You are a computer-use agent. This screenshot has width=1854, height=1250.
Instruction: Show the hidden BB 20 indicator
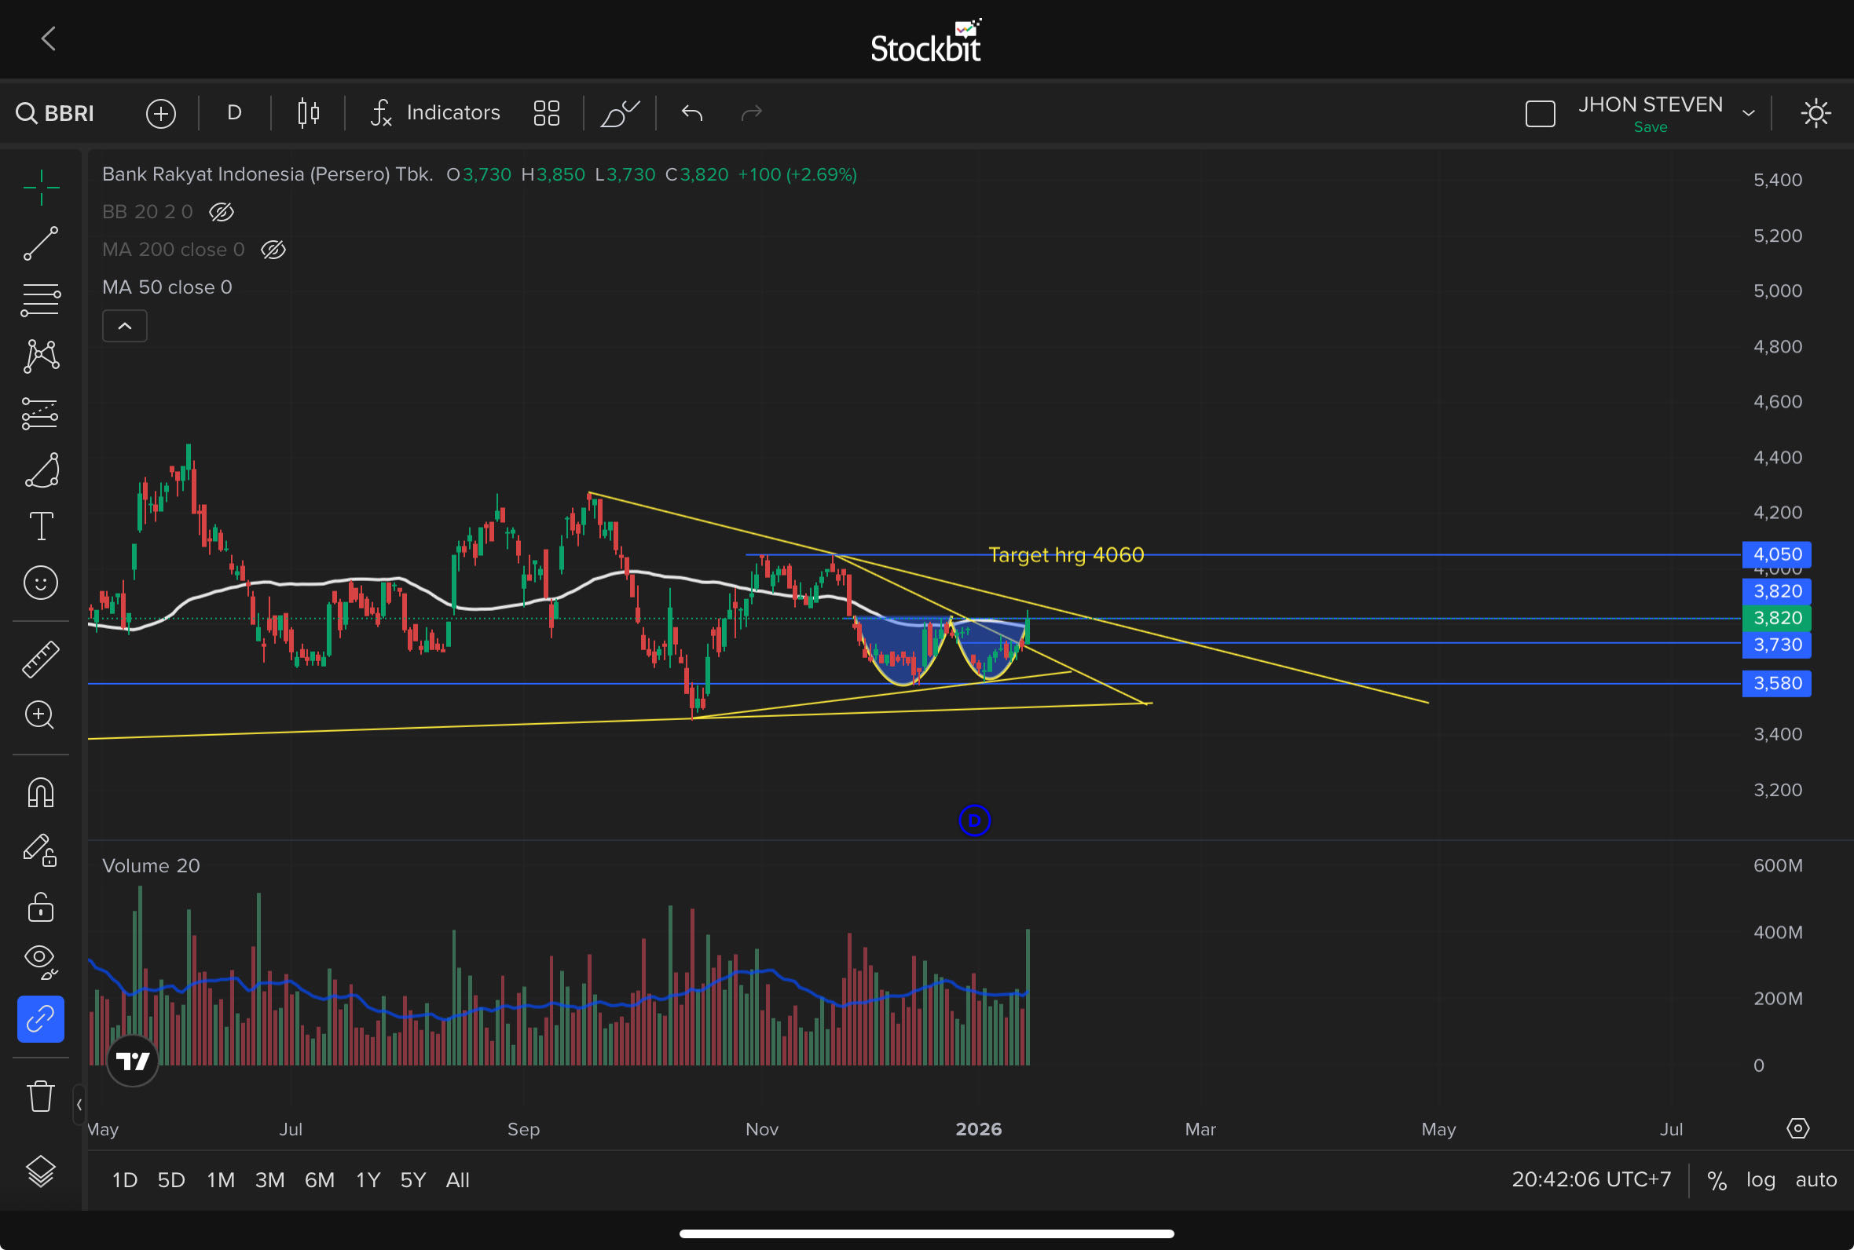point(221,212)
